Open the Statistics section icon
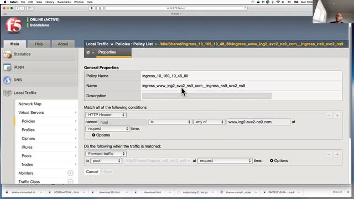Image resolution: width=354 pixels, height=199 pixels. pyautogui.click(x=7, y=54)
